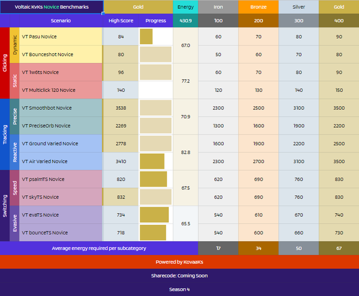Click the cell selection fill handle
Viewport: 359px width, 296px height.
point(103,13)
